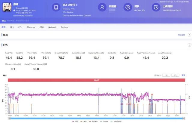Click the 重置 reset link beside FPS thresholds

183,75
